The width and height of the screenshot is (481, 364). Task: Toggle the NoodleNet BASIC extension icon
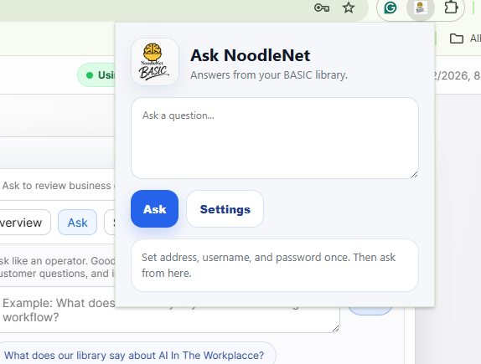[421, 8]
